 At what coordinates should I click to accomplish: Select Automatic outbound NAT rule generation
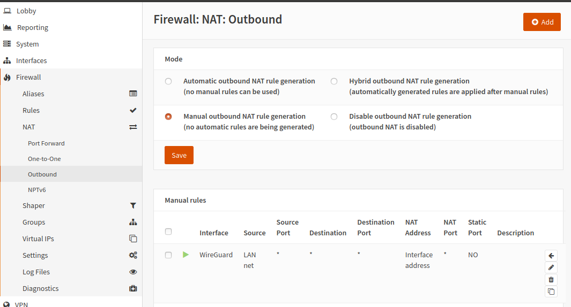pos(168,81)
